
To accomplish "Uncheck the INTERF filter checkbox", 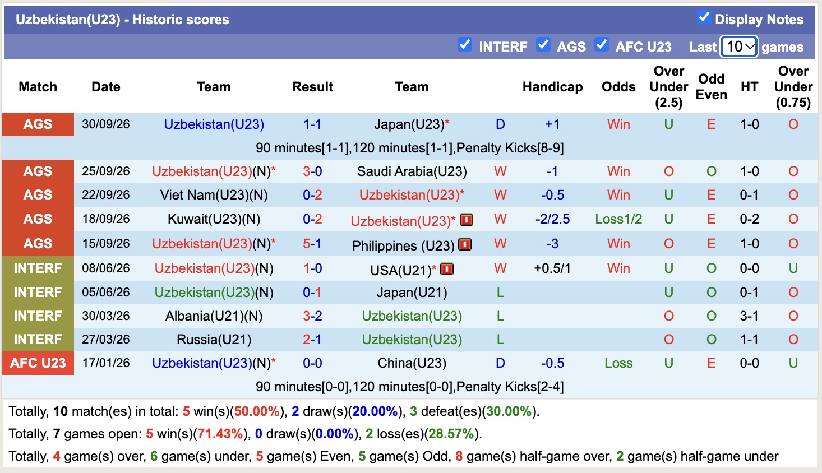I will [464, 44].
